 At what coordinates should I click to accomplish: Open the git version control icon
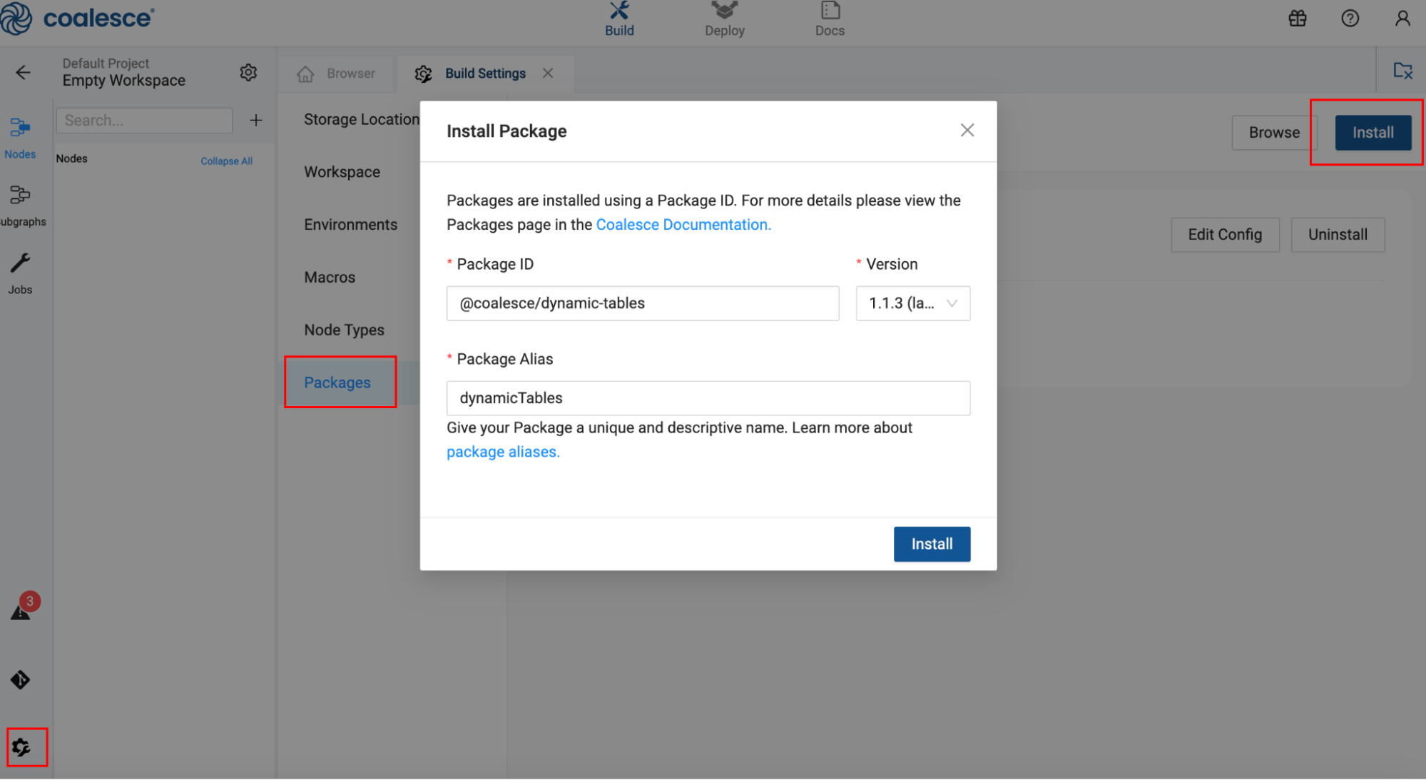click(x=20, y=679)
